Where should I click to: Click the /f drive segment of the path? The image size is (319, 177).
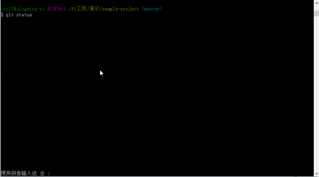pos(71,9)
